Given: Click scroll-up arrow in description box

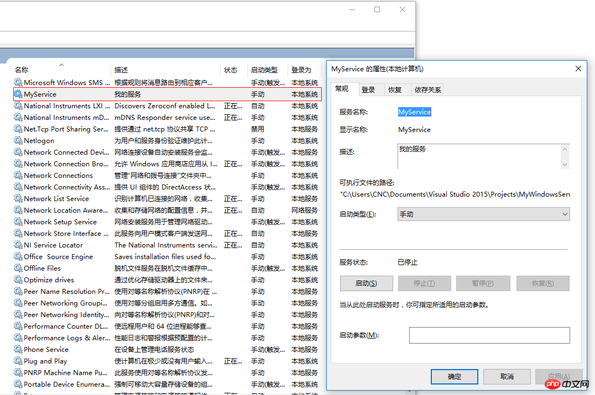Looking at the screenshot, I should [565, 149].
